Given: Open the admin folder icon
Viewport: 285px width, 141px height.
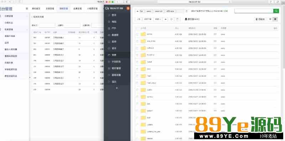Looking at the screenshot, I should (143, 34).
